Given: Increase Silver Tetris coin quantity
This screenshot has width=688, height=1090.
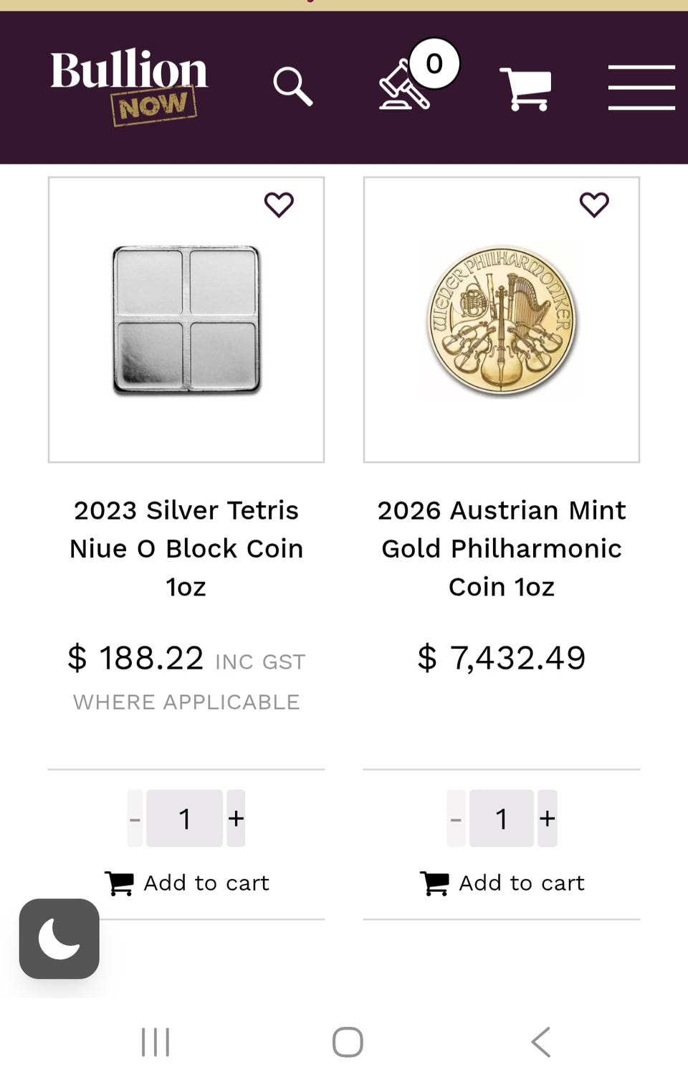Looking at the screenshot, I should click(236, 819).
